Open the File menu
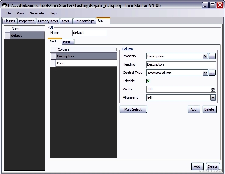This screenshot has width=225, height=174. (x=8, y=13)
